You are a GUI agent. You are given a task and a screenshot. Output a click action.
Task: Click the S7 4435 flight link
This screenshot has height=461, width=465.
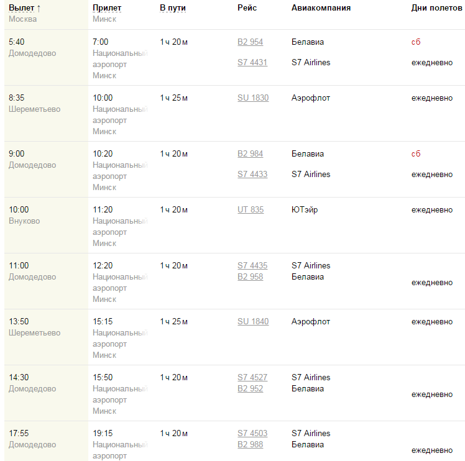252,266
